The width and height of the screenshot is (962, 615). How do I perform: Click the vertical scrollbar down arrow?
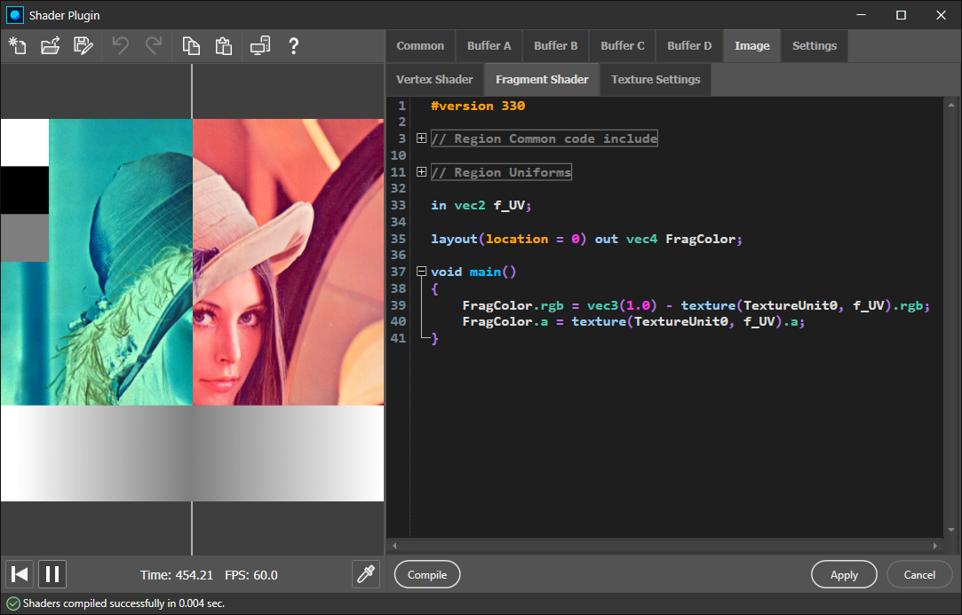[x=951, y=530]
